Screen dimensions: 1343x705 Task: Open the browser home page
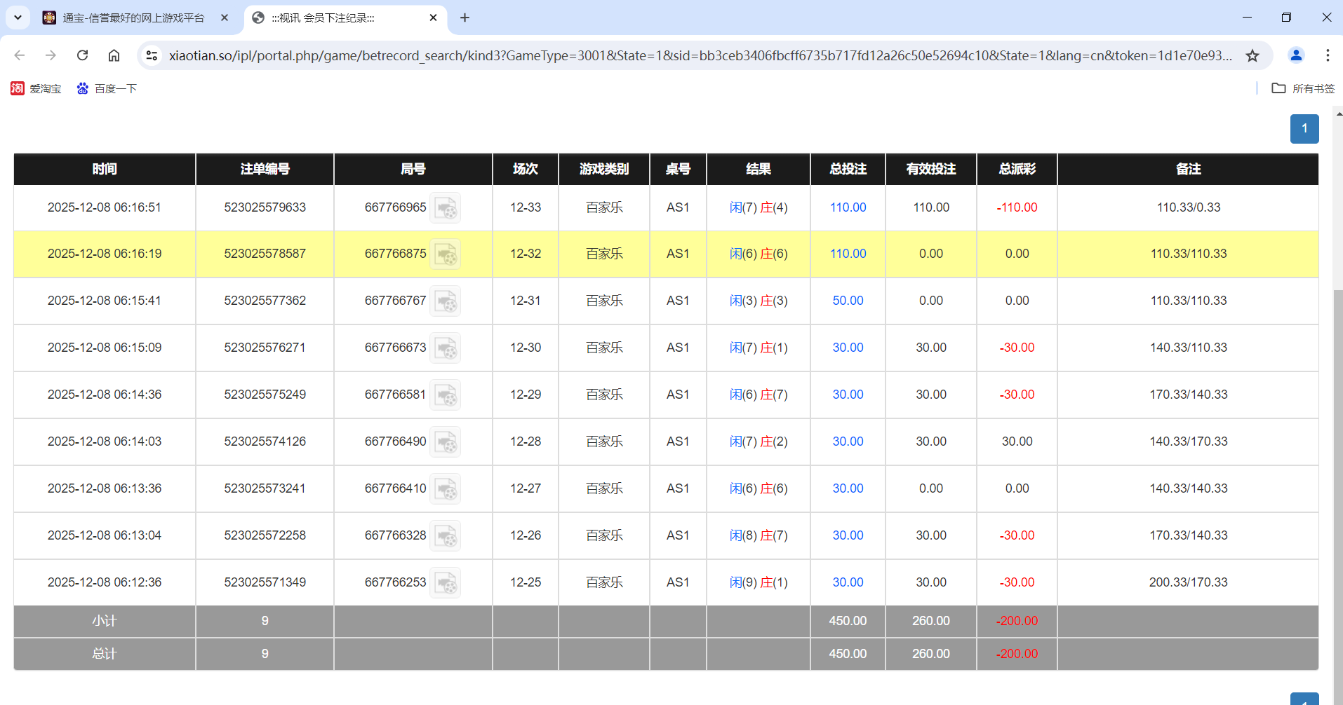(114, 55)
